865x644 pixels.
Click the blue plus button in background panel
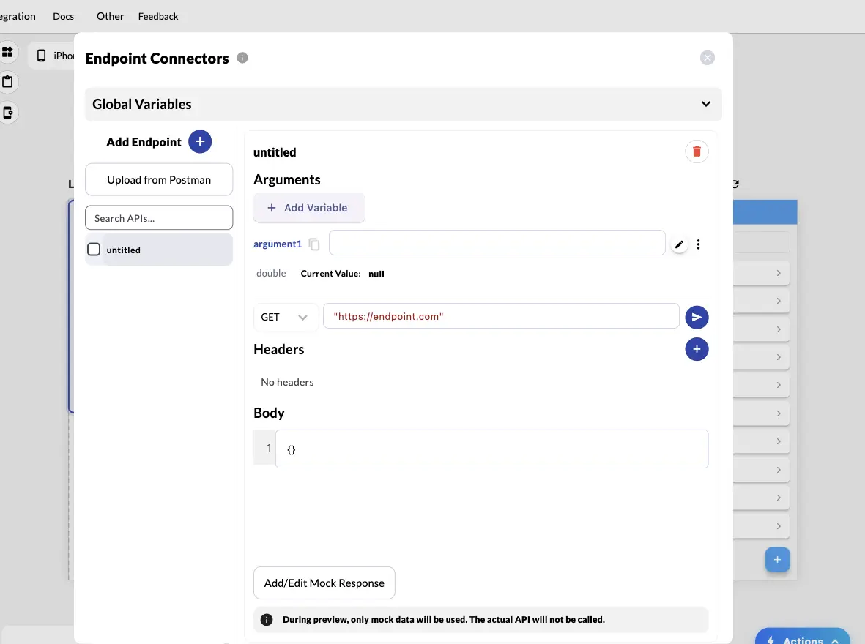pos(777,560)
